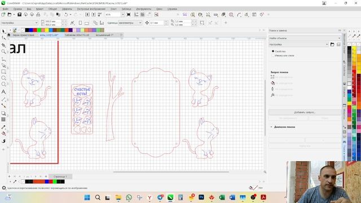Click the home icon beside document tabs
The width and height of the screenshot is (361, 203).
9,35
